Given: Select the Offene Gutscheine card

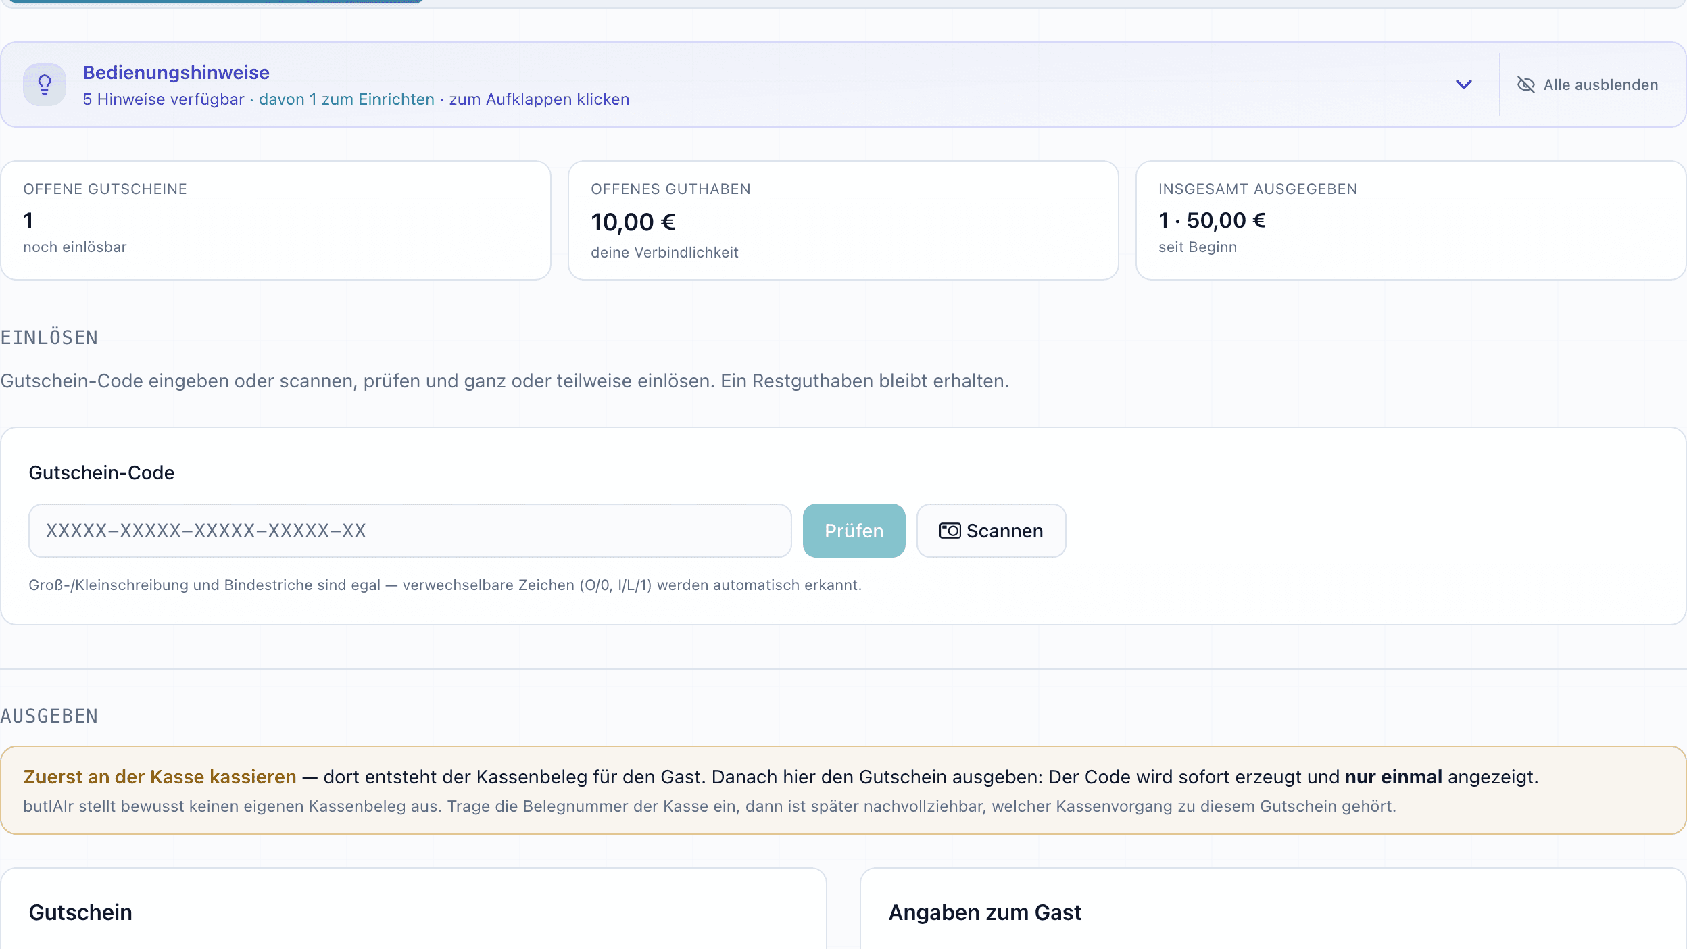Looking at the screenshot, I should [x=276, y=220].
